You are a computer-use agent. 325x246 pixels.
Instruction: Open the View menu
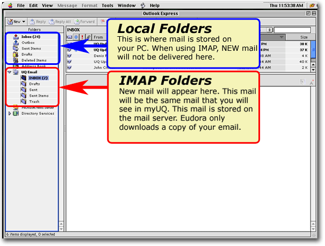(x=48, y=5)
